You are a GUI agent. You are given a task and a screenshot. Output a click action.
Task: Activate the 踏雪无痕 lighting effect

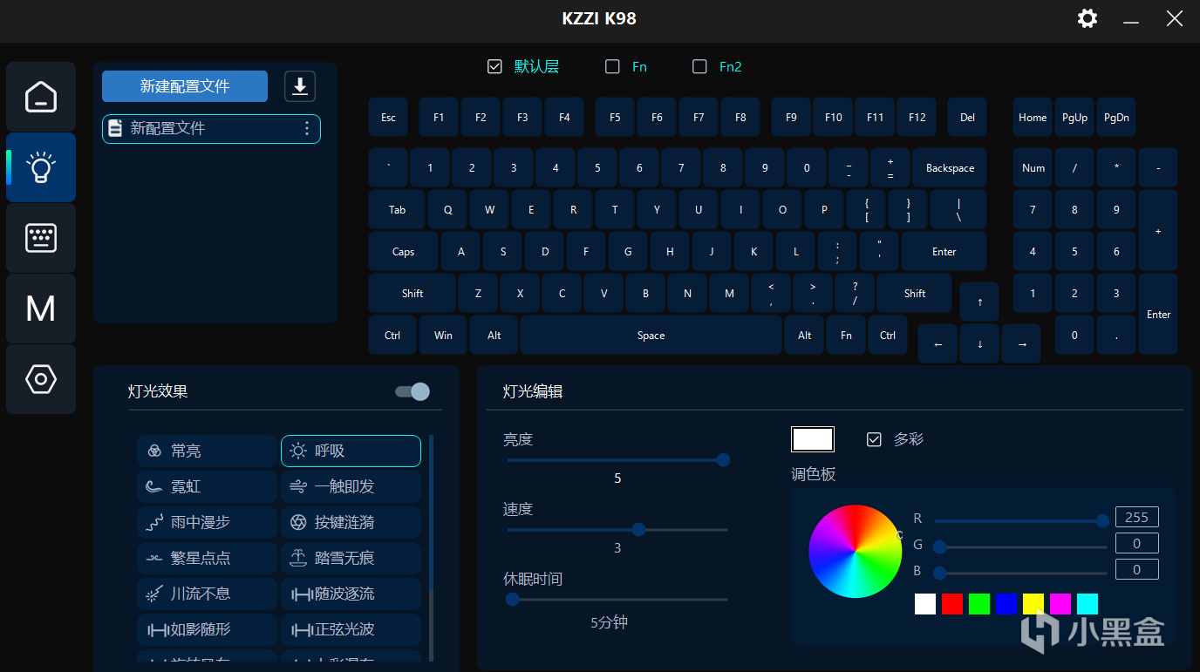351,558
